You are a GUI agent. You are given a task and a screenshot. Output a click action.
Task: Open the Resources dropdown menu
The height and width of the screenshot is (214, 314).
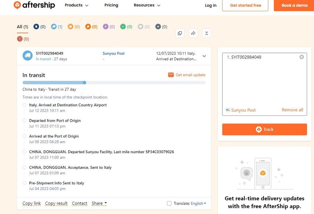pos(147,5)
